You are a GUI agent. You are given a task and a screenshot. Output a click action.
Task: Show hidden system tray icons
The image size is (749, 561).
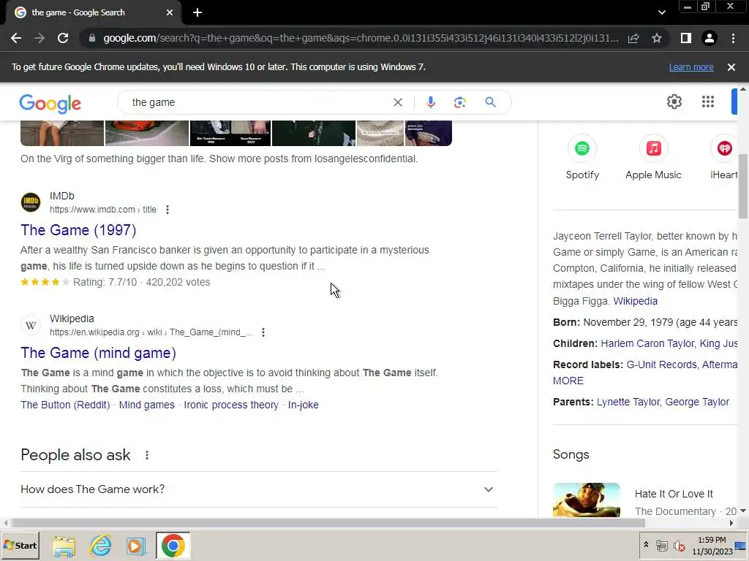pos(646,545)
